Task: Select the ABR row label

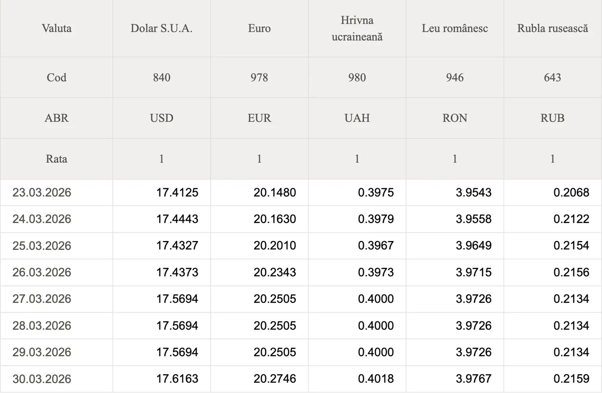Action: tap(56, 118)
